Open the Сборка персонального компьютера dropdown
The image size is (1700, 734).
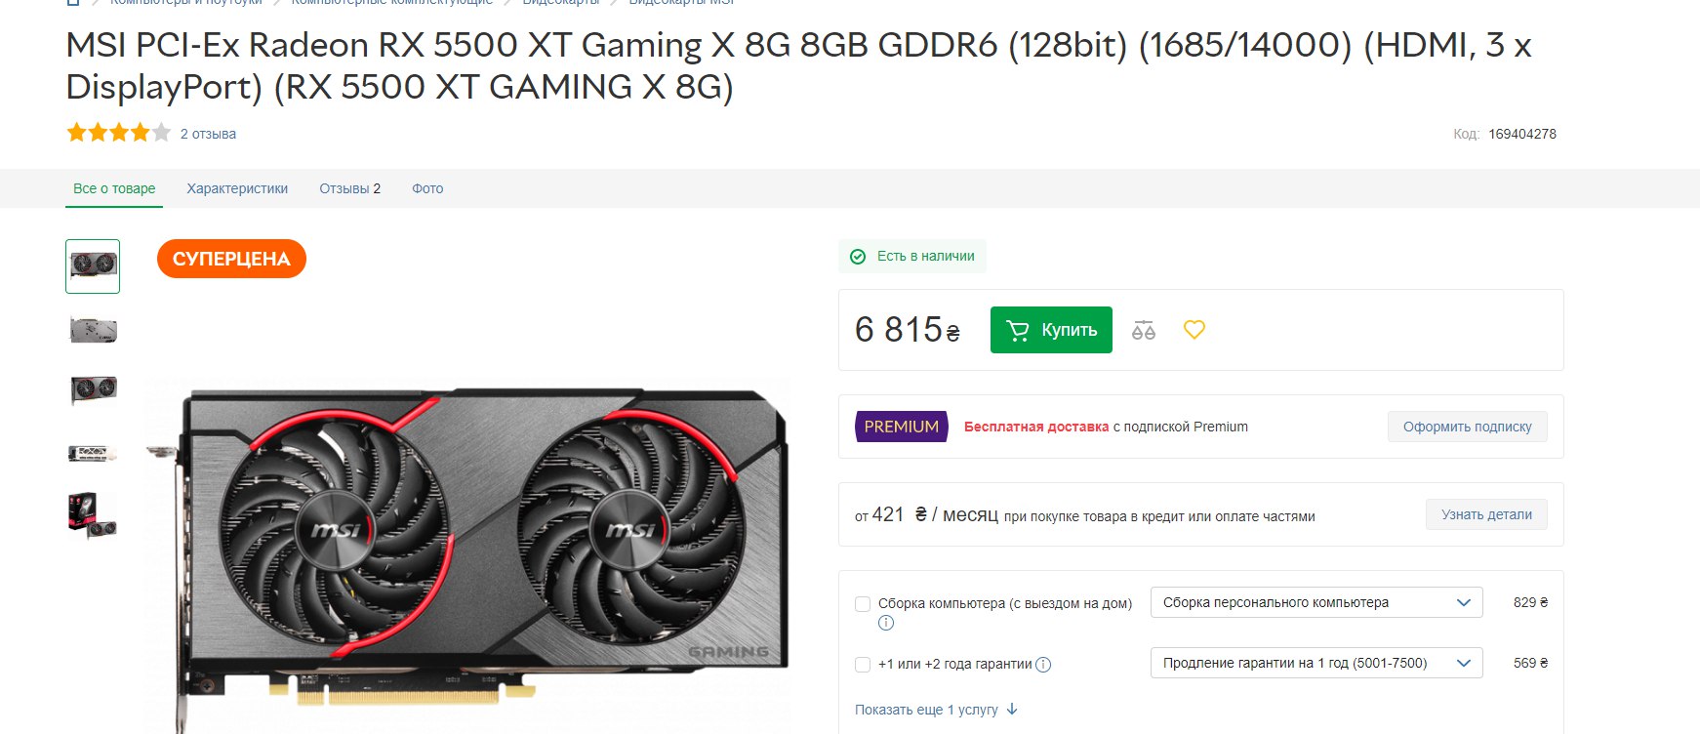coord(1316,602)
